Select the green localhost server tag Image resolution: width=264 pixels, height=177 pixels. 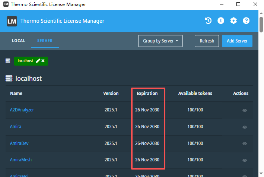pos(31,61)
